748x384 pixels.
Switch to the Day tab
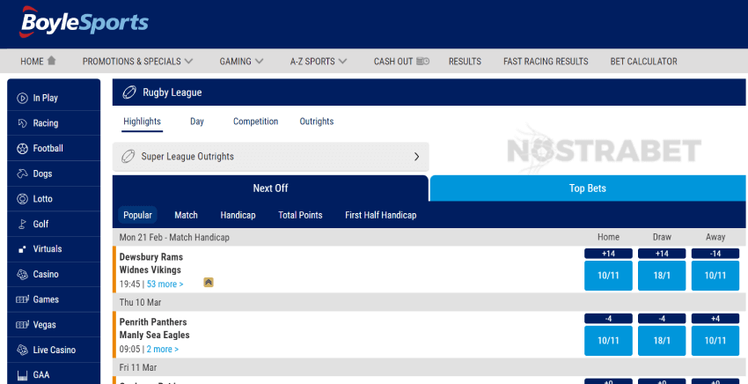coord(197,122)
